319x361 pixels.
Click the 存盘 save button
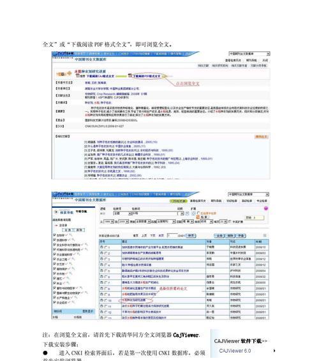(241, 236)
